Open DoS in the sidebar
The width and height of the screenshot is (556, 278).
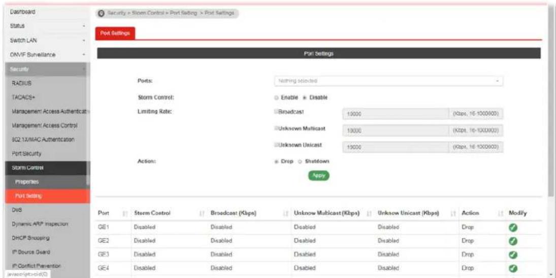[x=48, y=210]
